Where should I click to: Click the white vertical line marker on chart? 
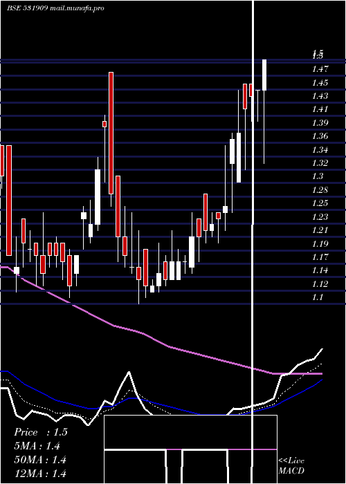click(x=253, y=241)
